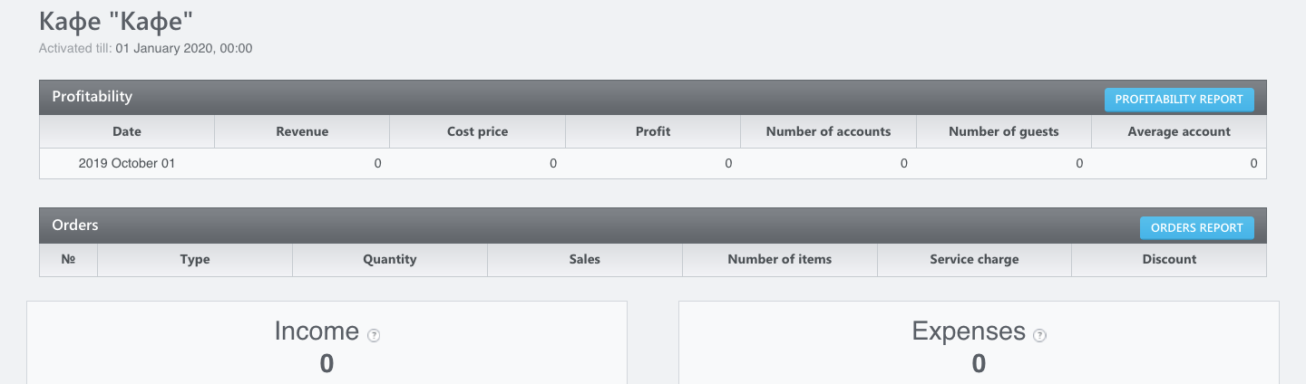The image size is (1306, 384).
Task: Click the Number of guests column header
Action: (x=1004, y=131)
